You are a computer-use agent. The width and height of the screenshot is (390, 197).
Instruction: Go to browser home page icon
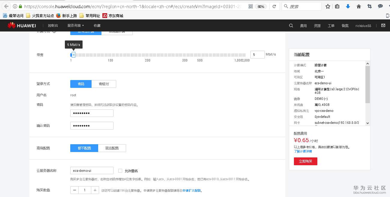(x=358, y=6)
